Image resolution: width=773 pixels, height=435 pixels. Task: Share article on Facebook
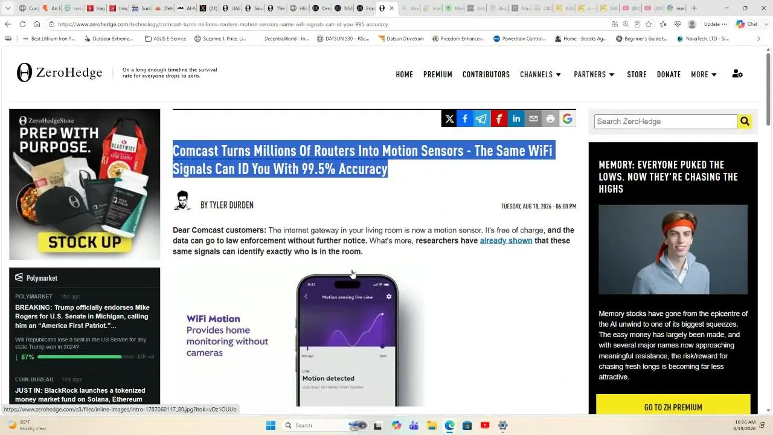(x=465, y=119)
